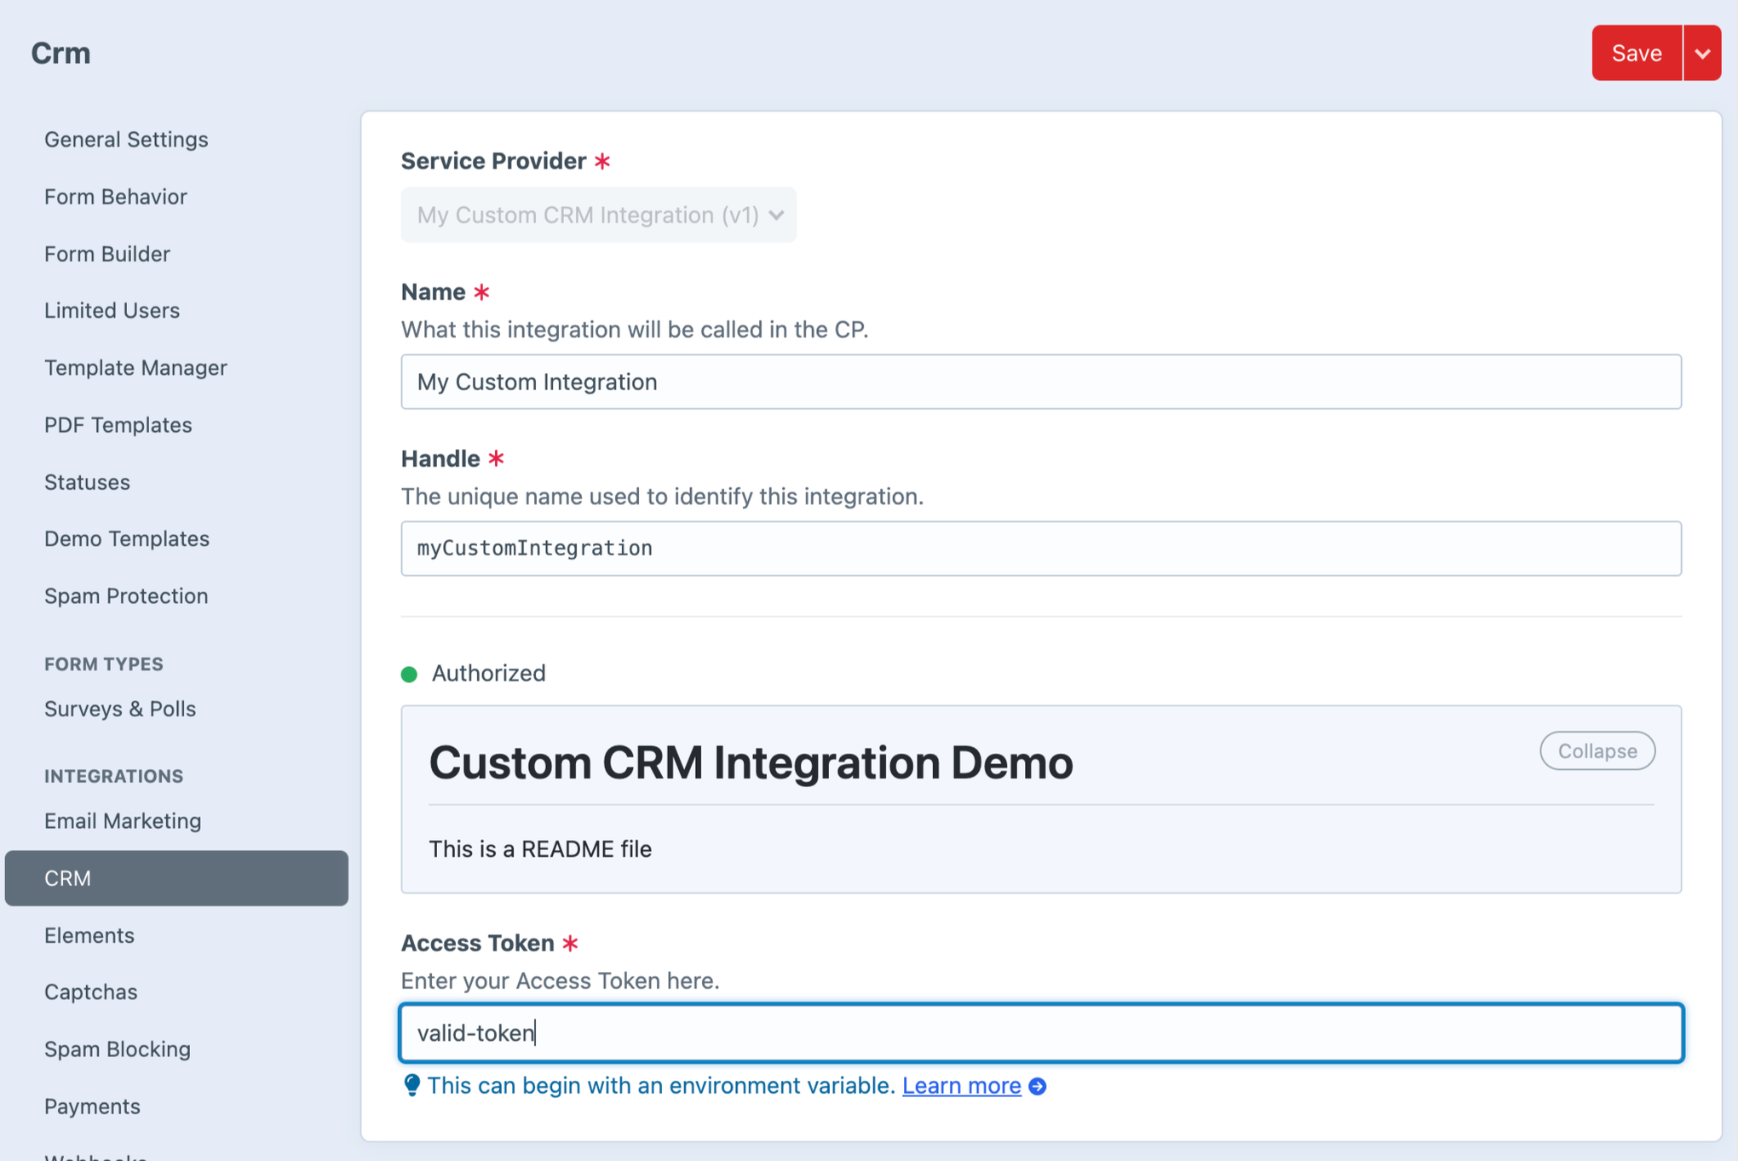
Task: Click the Handle input field
Action: 1039,548
